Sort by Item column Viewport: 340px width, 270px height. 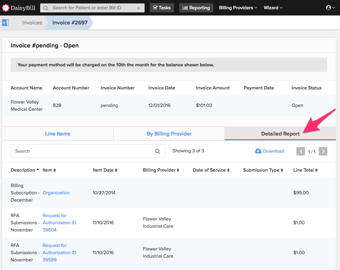click(x=49, y=170)
